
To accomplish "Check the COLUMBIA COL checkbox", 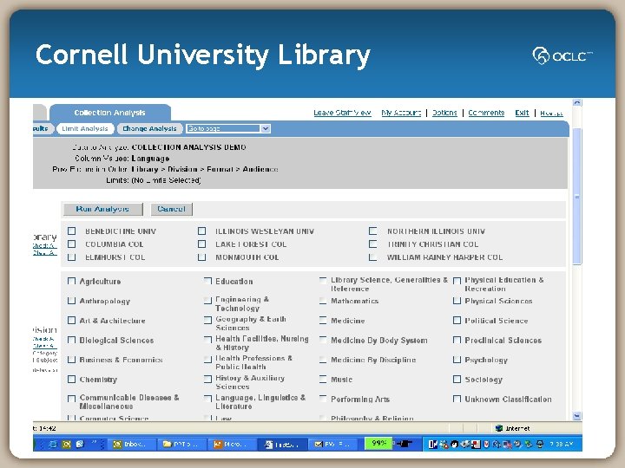I will (72, 244).
